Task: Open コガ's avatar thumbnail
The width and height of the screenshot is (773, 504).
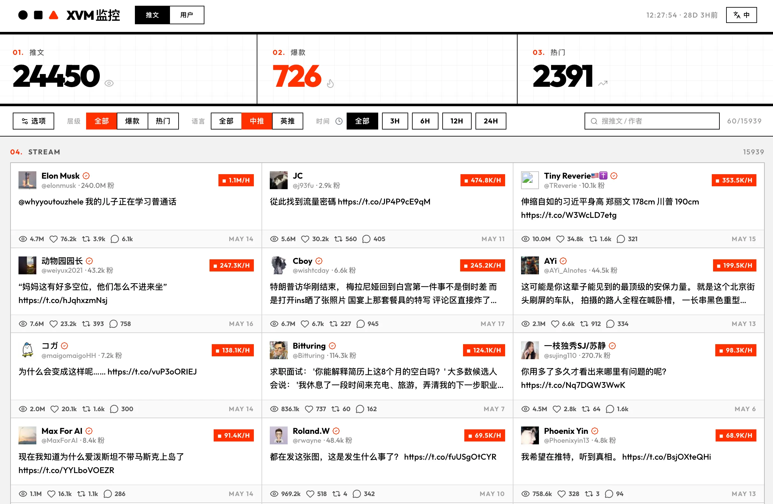Action: click(x=27, y=350)
